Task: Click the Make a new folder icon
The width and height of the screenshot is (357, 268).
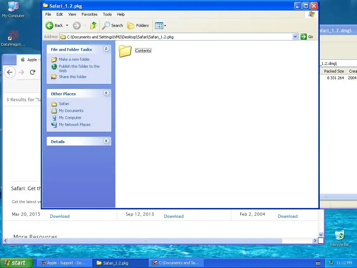Action: pyautogui.click(x=54, y=59)
